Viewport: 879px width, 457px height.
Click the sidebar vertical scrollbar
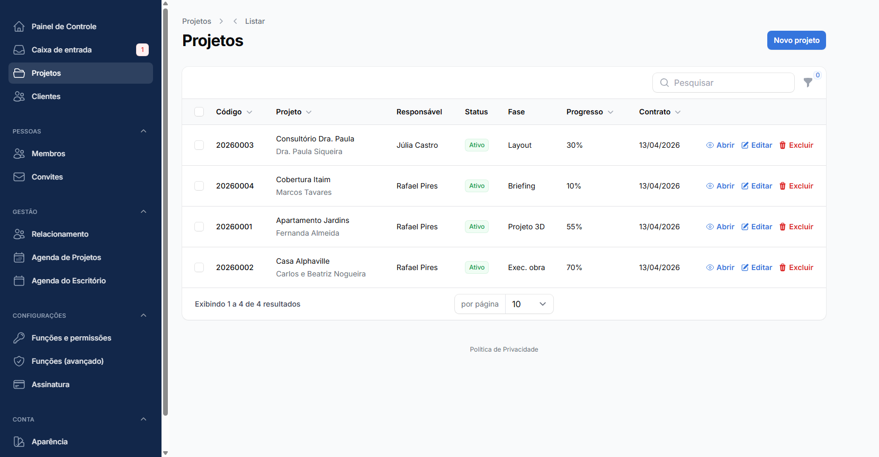[165, 212]
